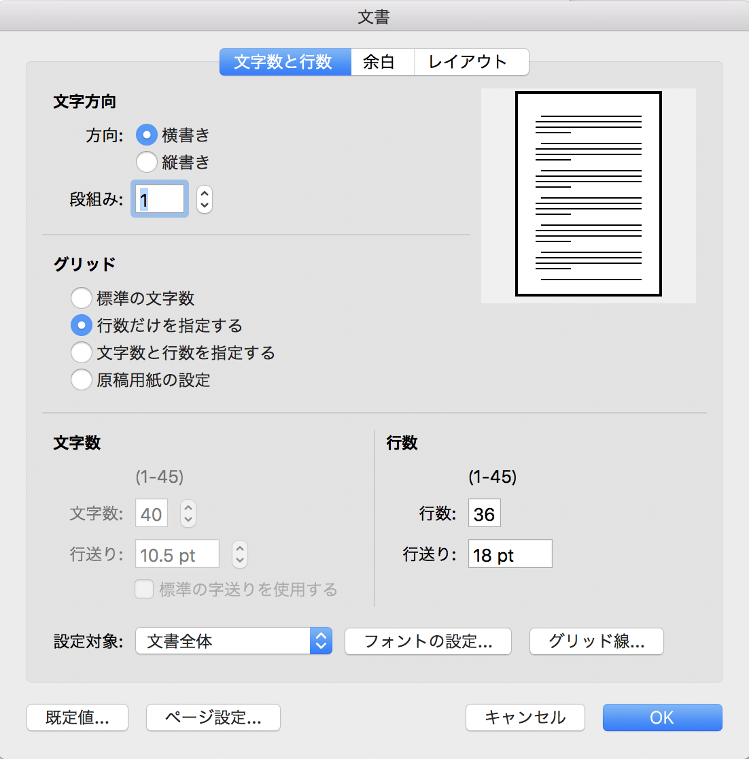
Task: Open グリッド線... settings
Action: (597, 641)
